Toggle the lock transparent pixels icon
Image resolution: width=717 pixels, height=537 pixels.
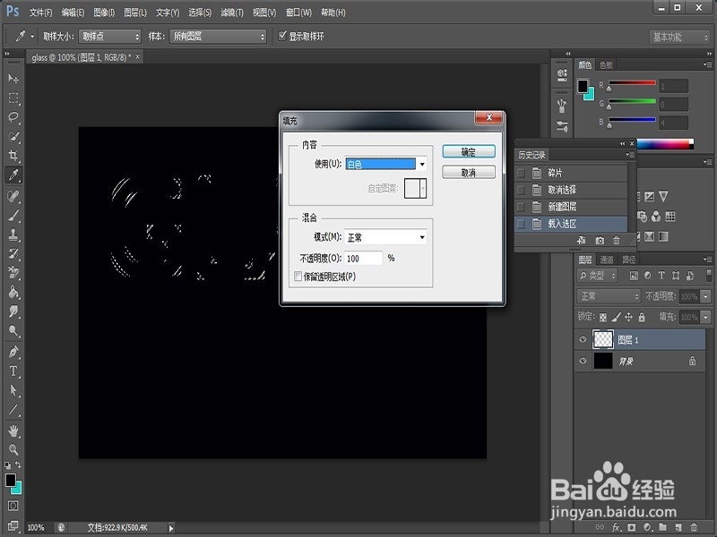click(603, 317)
